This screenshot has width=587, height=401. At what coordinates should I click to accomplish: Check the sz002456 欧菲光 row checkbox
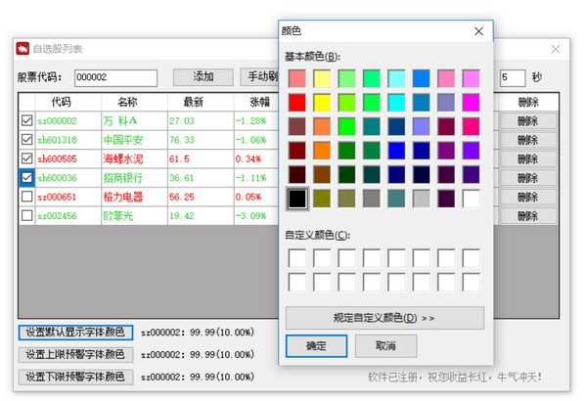(x=26, y=215)
